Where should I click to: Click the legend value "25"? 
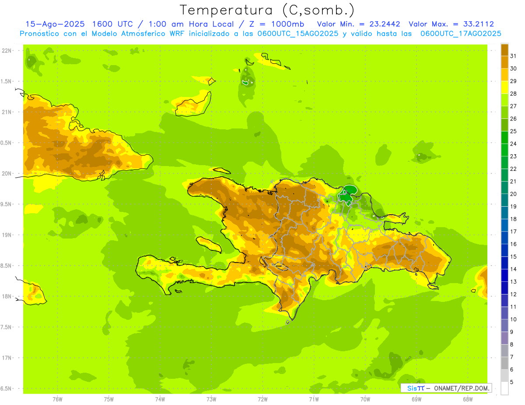click(x=513, y=131)
